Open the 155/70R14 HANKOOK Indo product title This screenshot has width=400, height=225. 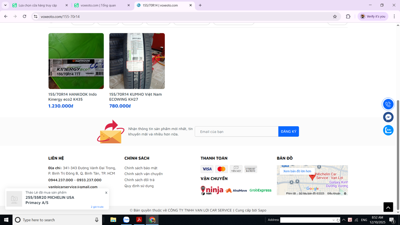coord(72,97)
